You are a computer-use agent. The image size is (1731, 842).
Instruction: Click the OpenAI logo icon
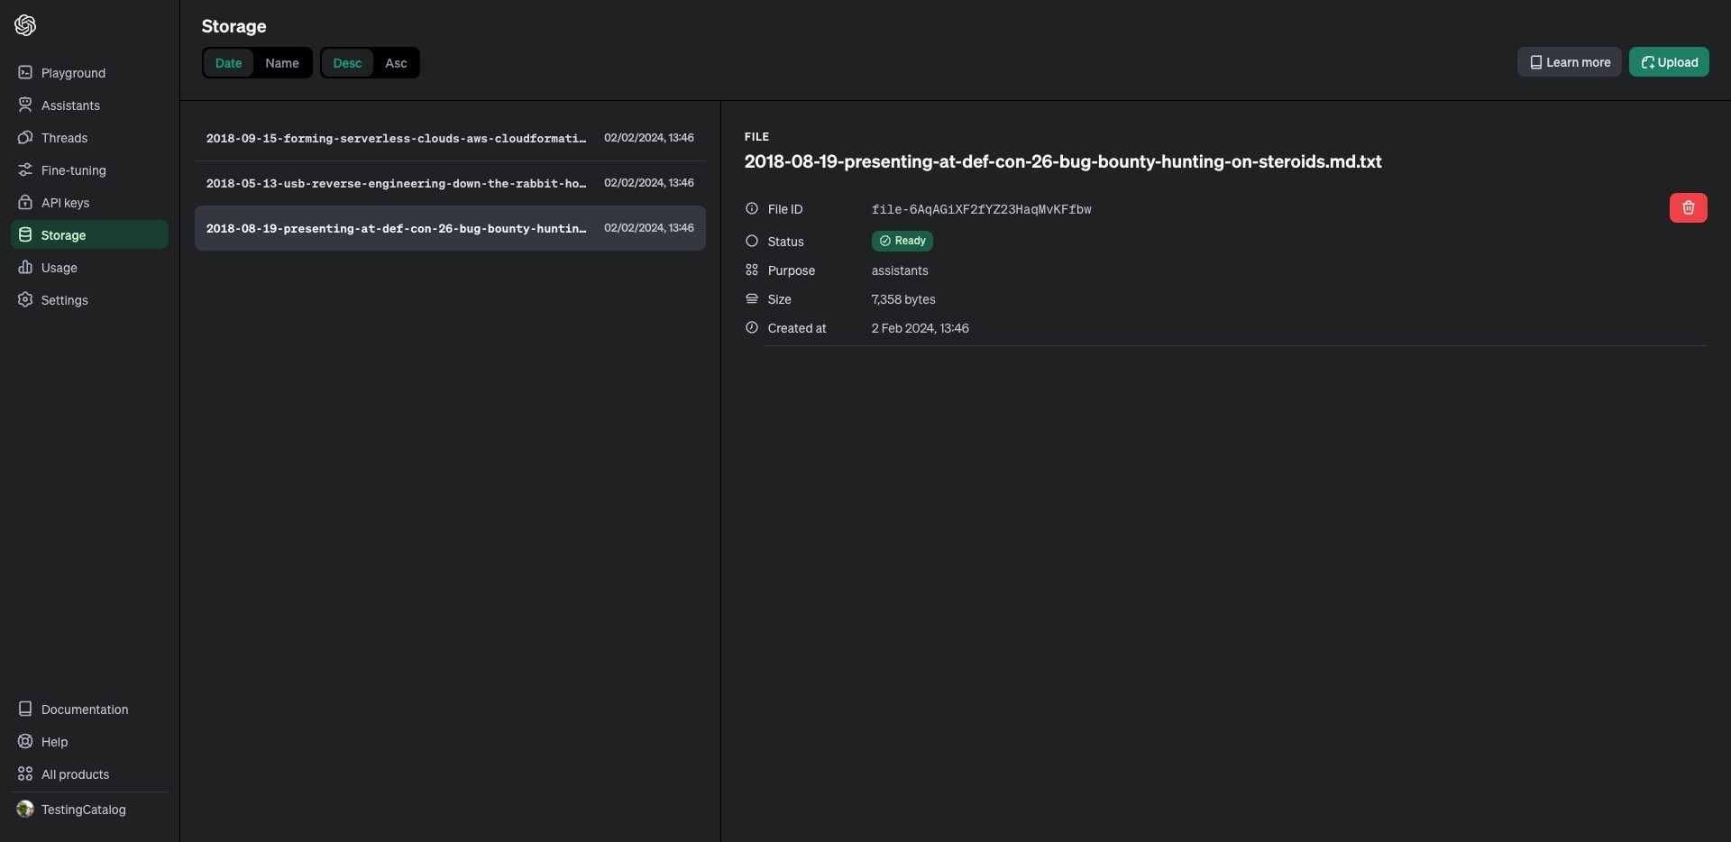(25, 25)
